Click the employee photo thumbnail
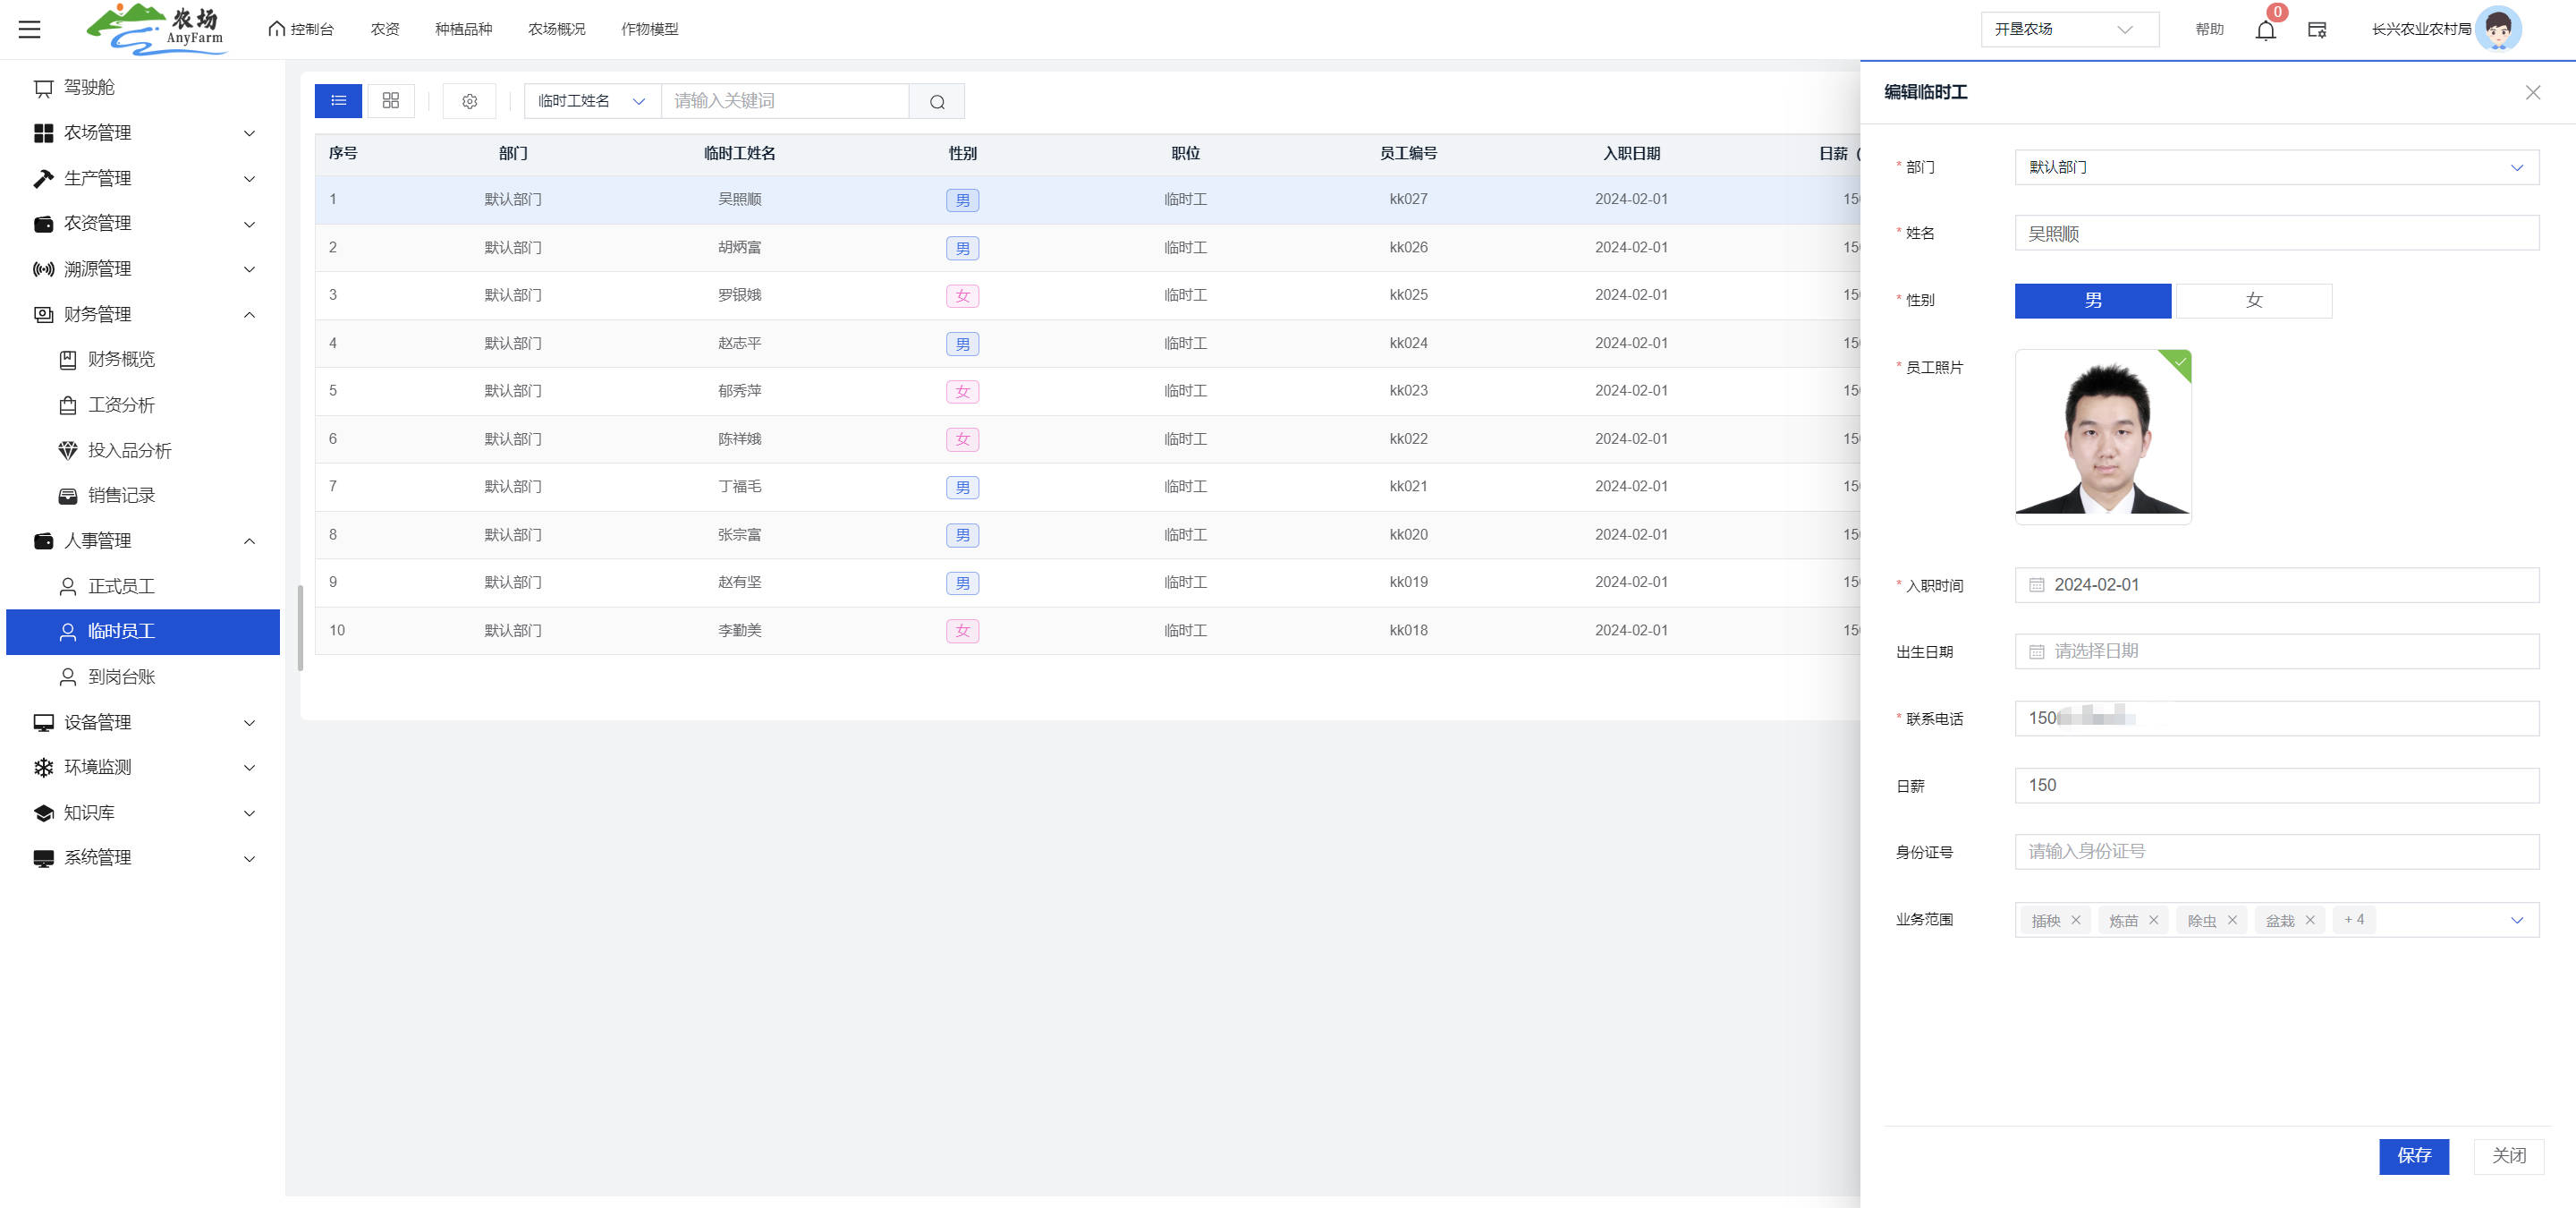The height and width of the screenshot is (1208, 2576). 2102,436
